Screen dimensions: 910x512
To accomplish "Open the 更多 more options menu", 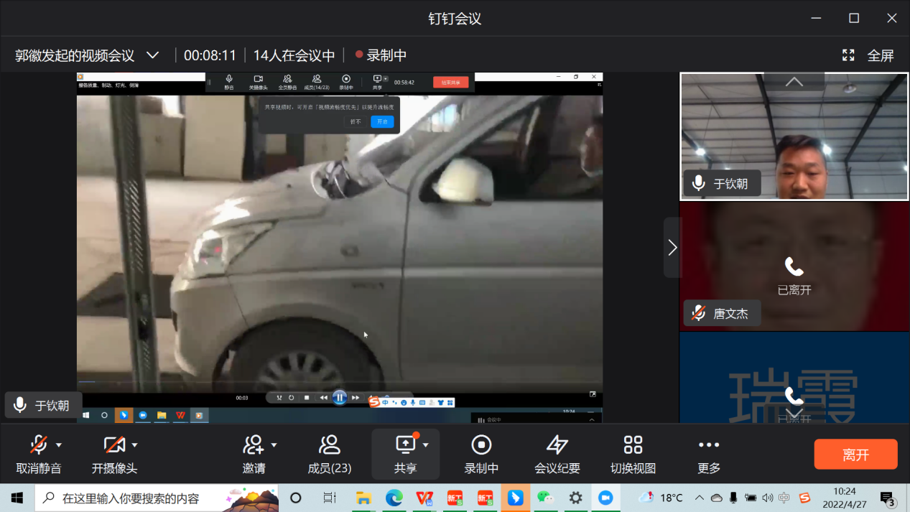I will coord(708,446).
